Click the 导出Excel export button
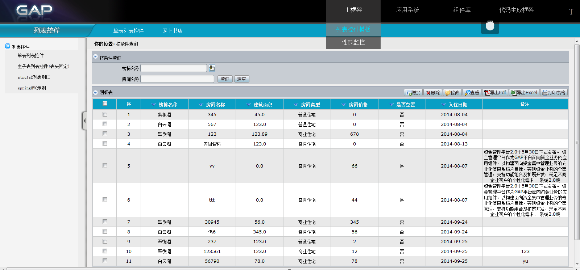This screenshot has width=580, height=270. click(x=524, y=93)
